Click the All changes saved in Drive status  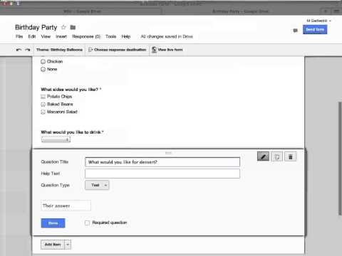click(167, 36)
